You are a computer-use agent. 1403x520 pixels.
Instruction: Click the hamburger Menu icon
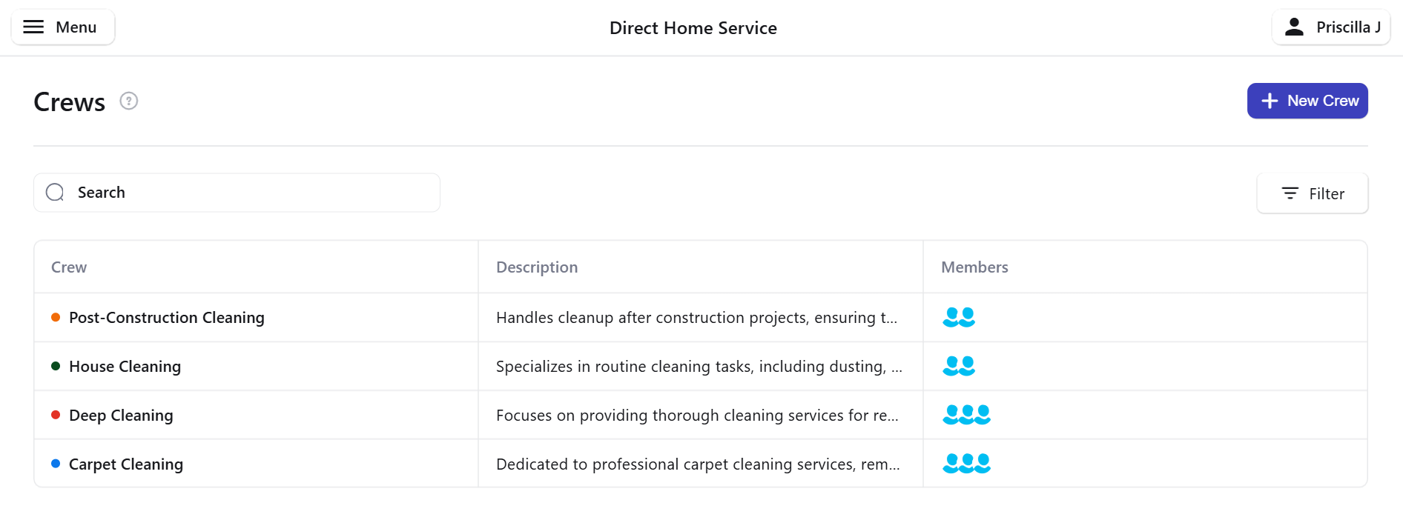pos(33,27)
